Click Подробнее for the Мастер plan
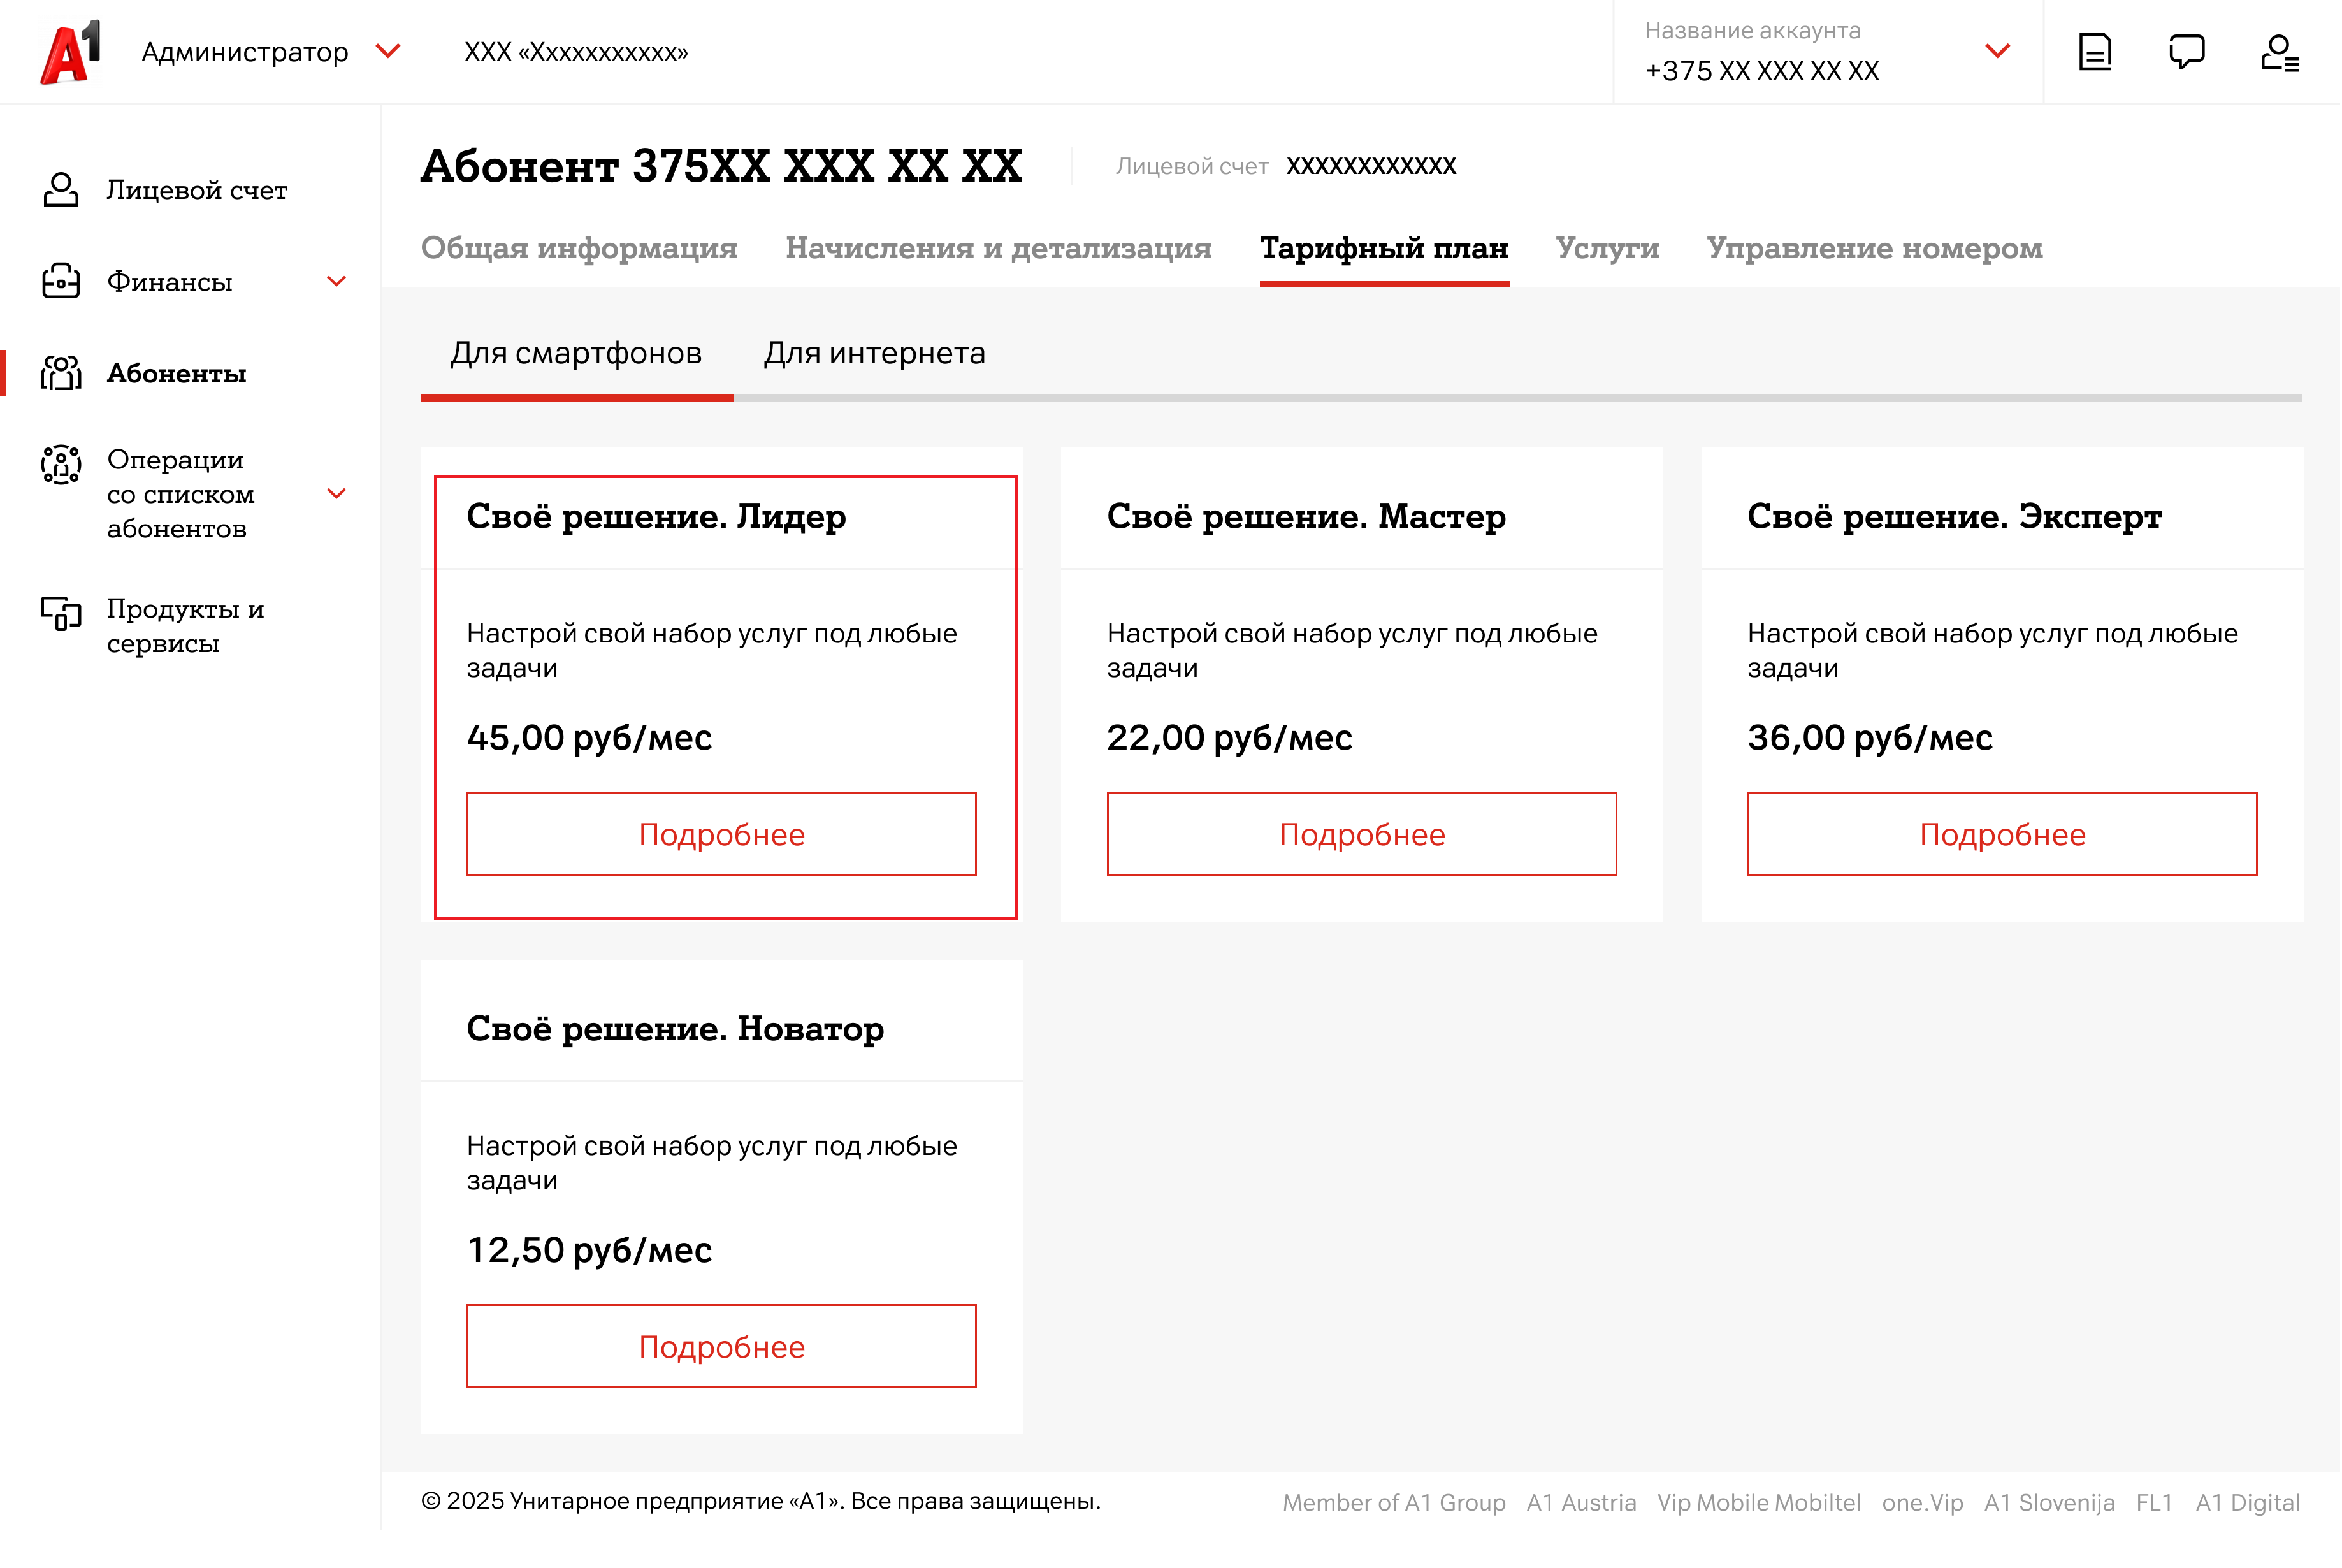The width and height of the screenshot is (2342, 1568). [x=1361, y=834]
